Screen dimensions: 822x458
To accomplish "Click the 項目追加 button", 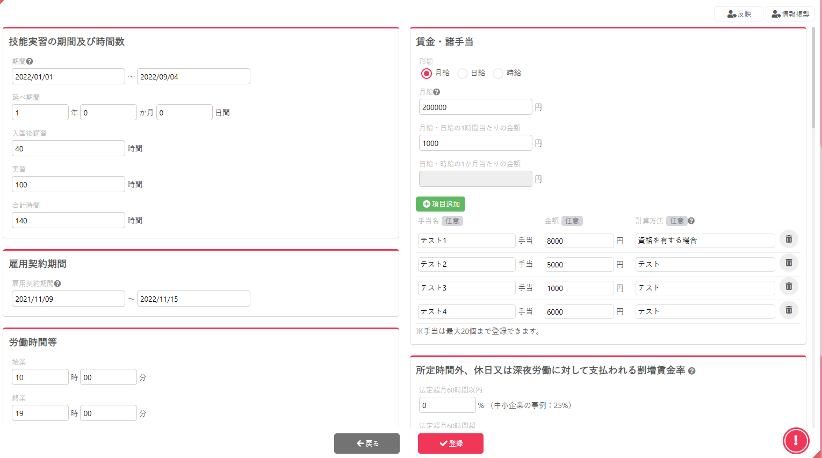I will tap(441, 204).
